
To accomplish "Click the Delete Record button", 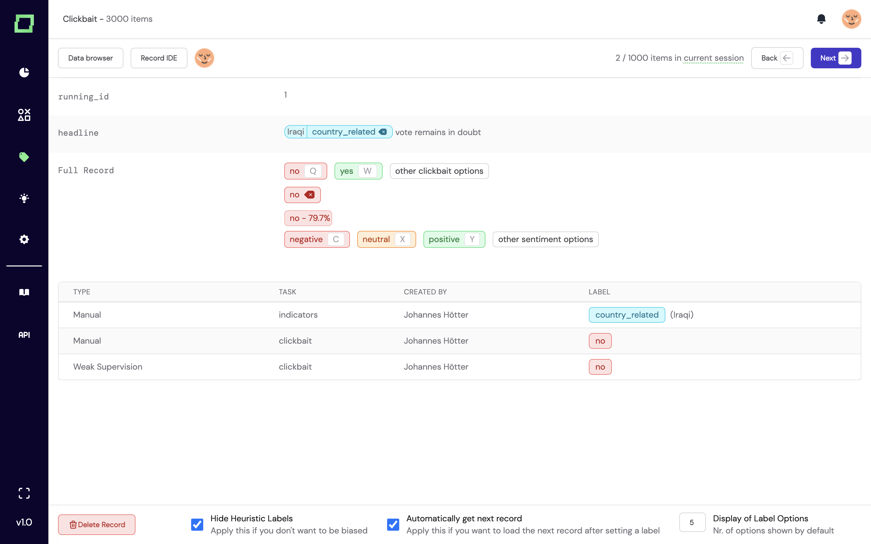I will click(x=96, y=524).
